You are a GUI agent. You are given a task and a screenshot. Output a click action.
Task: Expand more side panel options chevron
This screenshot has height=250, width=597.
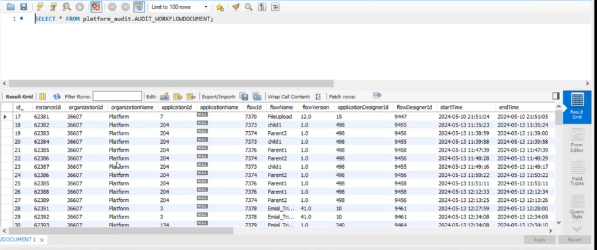tap(577, 228)
